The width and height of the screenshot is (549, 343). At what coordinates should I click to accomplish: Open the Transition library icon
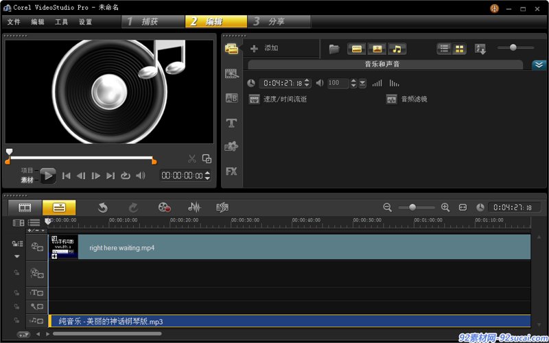coord(231,98)
